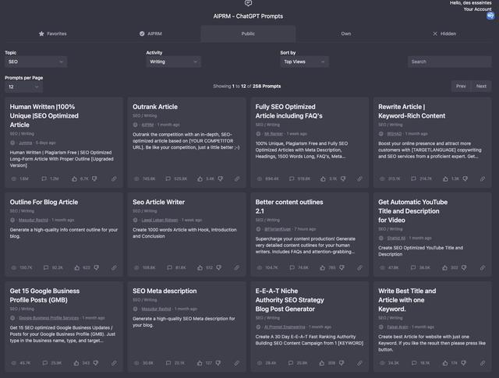Copy link of Rewrite Article prompt

(483, 178)
